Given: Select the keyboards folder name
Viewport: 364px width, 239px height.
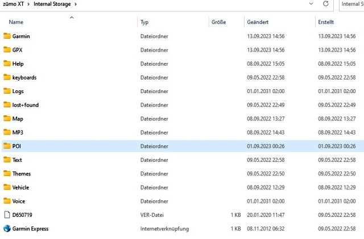Looking at the screenshot, I should point(24,77).
